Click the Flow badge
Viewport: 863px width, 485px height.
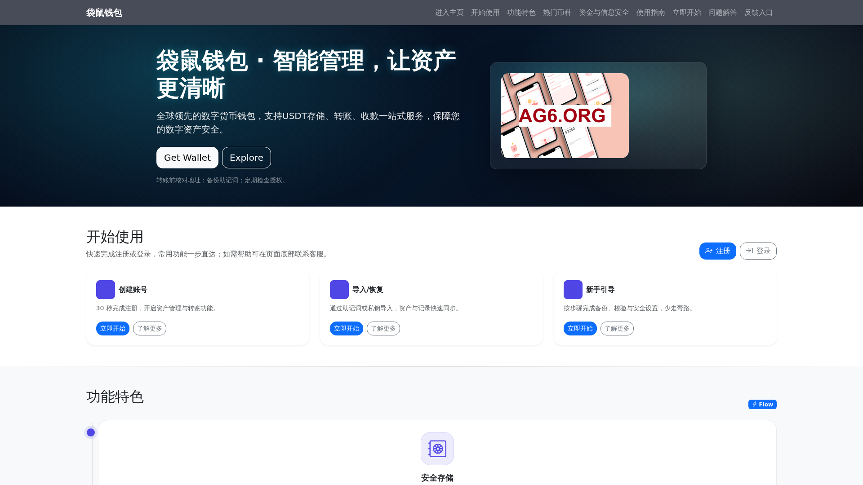(x=762, y=405)
